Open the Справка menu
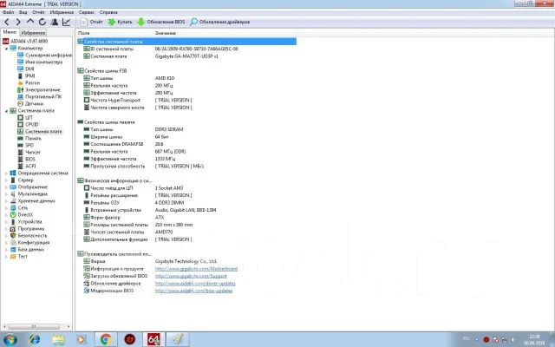The width and height of the screenshot is (555, 347). click(108, 12)
